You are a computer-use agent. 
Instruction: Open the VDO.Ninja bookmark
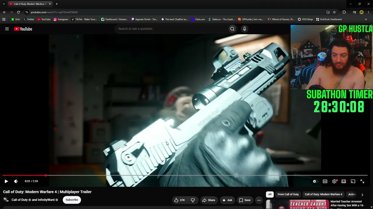305,19
